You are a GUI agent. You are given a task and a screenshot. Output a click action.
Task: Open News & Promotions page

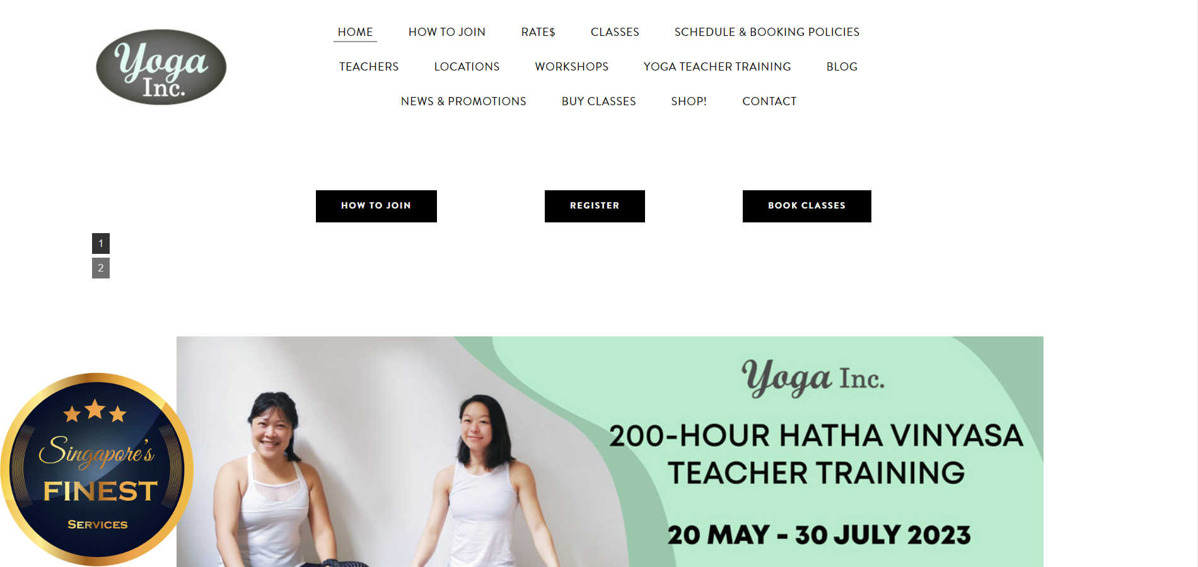463,101
